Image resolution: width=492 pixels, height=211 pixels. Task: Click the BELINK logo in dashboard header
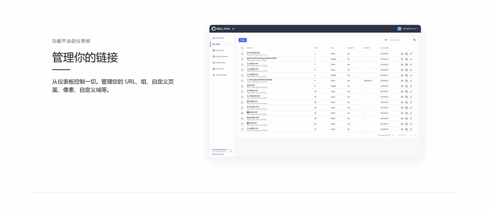[221, 29]
